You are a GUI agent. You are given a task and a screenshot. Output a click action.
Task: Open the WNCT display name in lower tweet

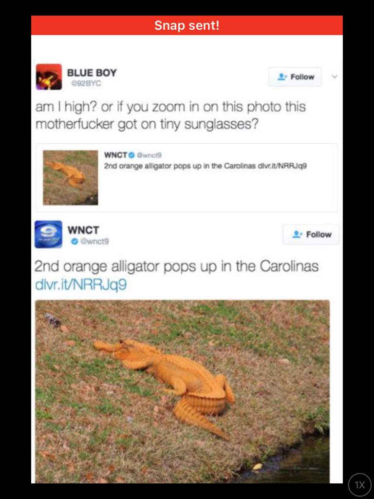click(83, 230)
